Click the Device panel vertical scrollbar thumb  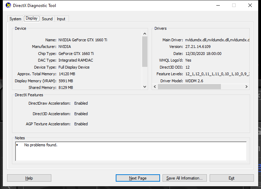click(x=145, y=51)
